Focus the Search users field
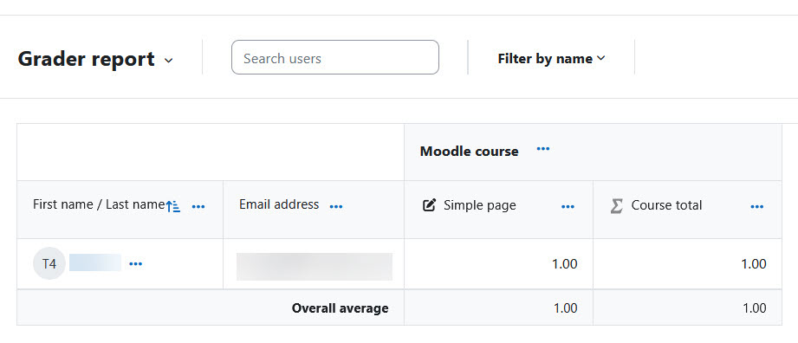 pos(334,57)
